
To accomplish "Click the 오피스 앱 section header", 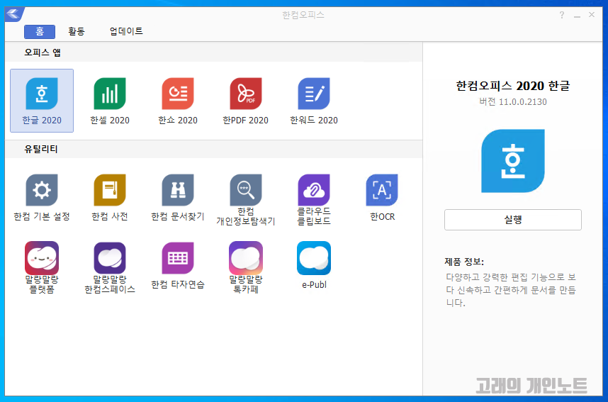I will click(x=43, y=52).
